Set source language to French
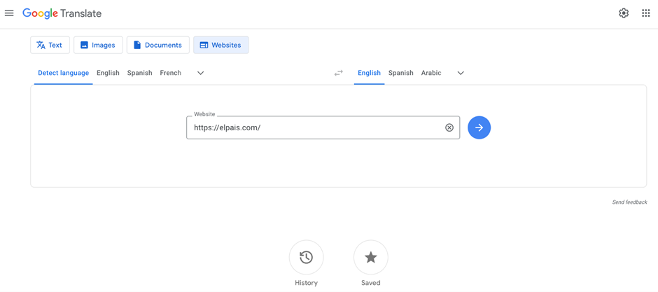658x292 pixels. coord(170,73)
